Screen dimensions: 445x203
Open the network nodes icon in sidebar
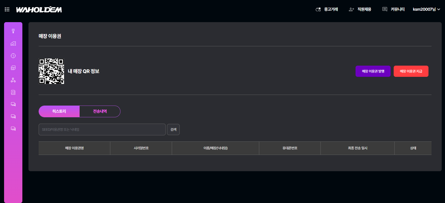click(x=13, y=80)
